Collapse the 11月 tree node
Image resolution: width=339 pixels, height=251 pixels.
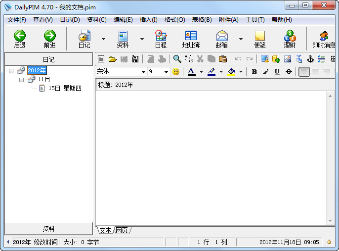(x=21, y=80)
